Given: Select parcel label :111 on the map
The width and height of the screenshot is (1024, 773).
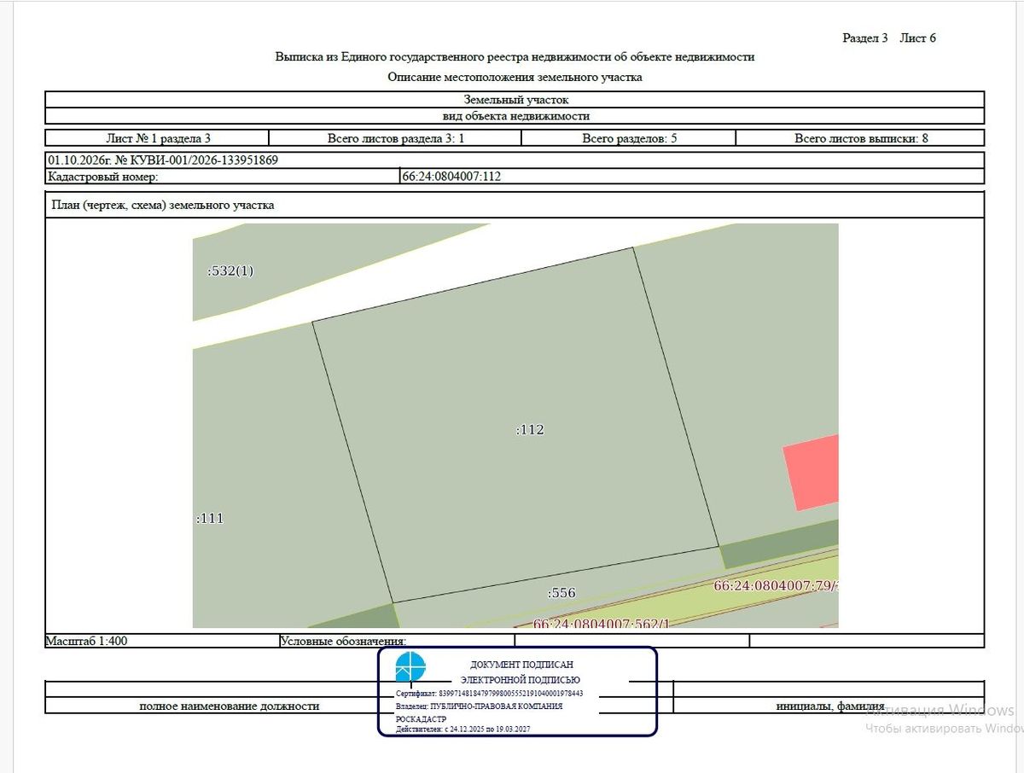Looking at the screenshot, I should point(210,518).
